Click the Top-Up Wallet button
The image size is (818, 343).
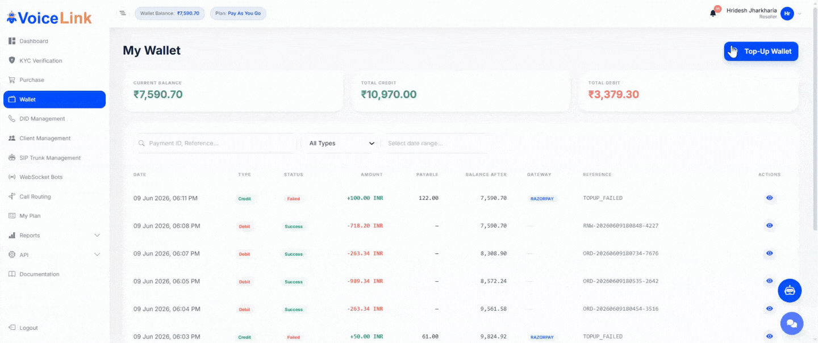761,51
